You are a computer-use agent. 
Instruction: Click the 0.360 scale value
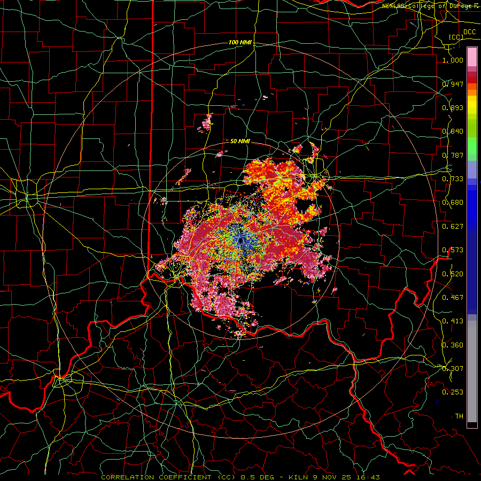453,345
